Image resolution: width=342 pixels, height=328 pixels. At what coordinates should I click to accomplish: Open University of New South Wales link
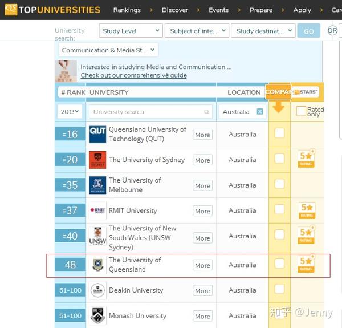pos(142,238)
